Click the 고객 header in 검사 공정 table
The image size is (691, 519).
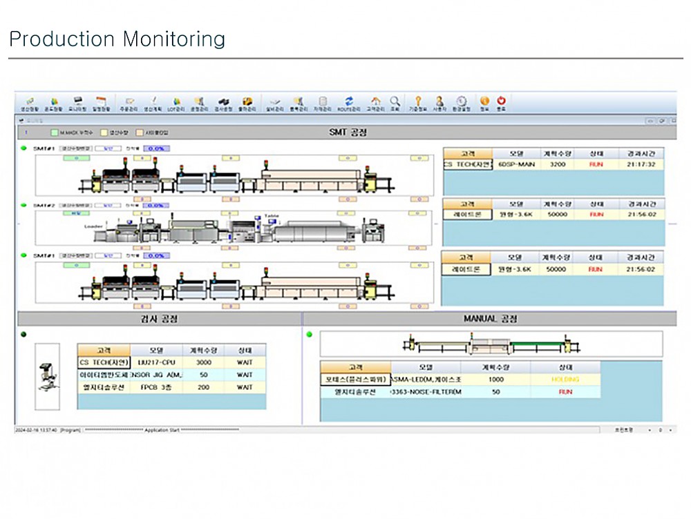(x=102, y=350)
